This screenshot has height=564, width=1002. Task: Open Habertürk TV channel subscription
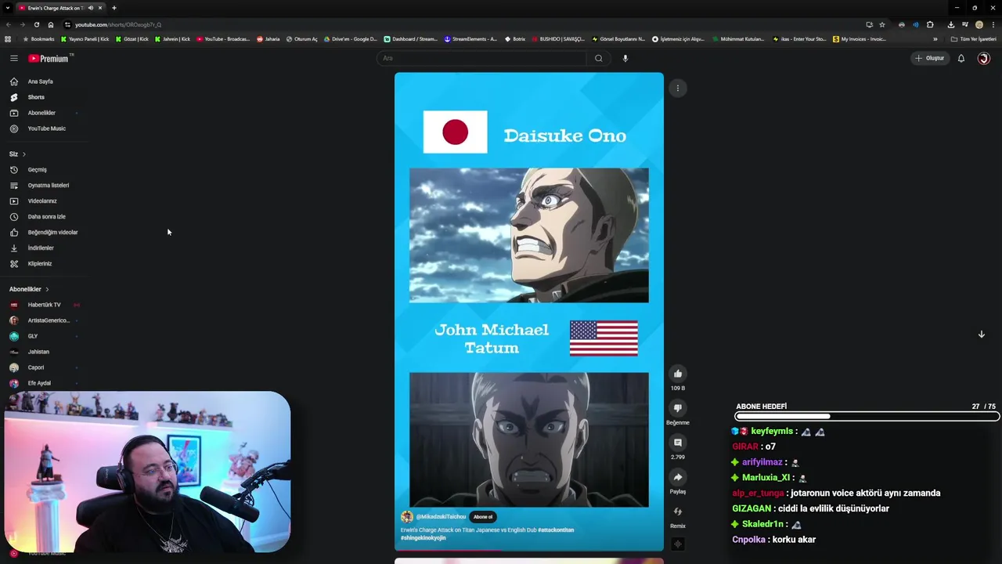[x=44, y=305]
